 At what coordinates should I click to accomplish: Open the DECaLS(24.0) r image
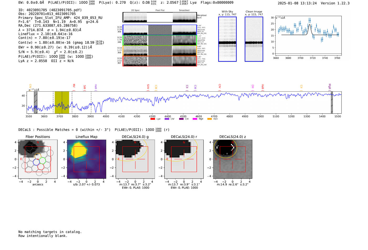click(184, 159)
